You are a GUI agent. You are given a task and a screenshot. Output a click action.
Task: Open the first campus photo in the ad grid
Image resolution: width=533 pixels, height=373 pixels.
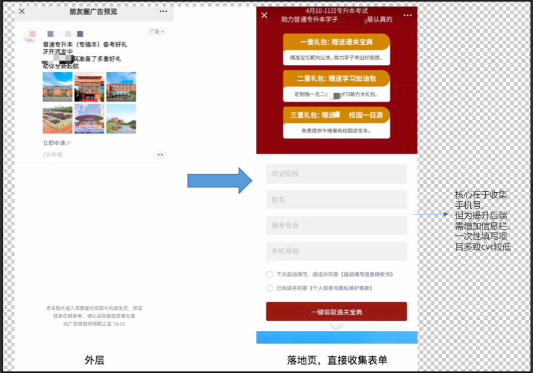[57, 87]
